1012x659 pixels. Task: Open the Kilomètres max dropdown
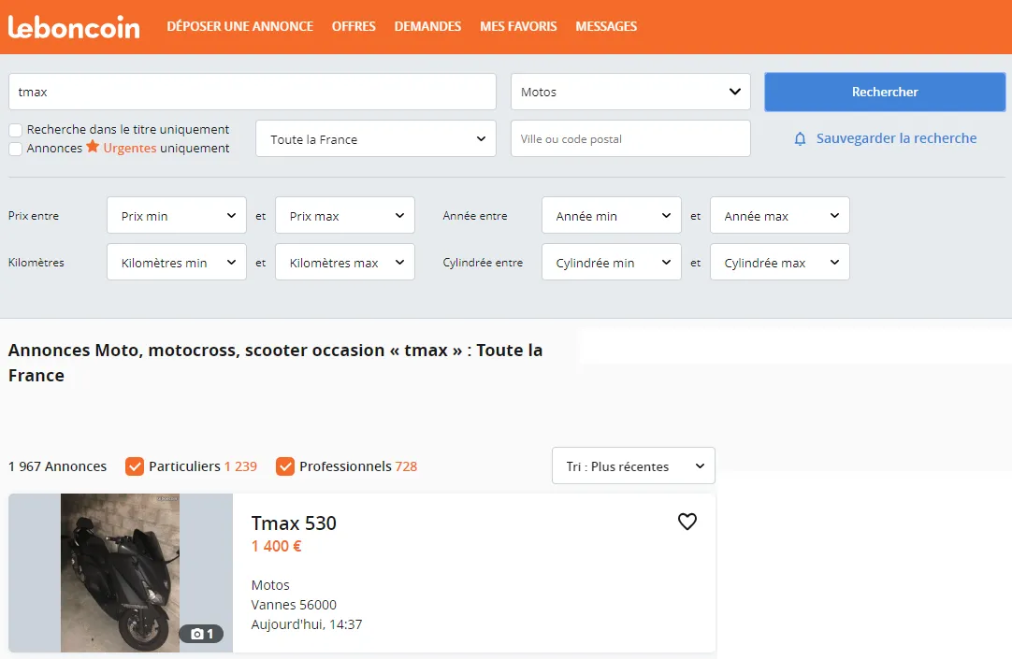(x=344, y=262)
